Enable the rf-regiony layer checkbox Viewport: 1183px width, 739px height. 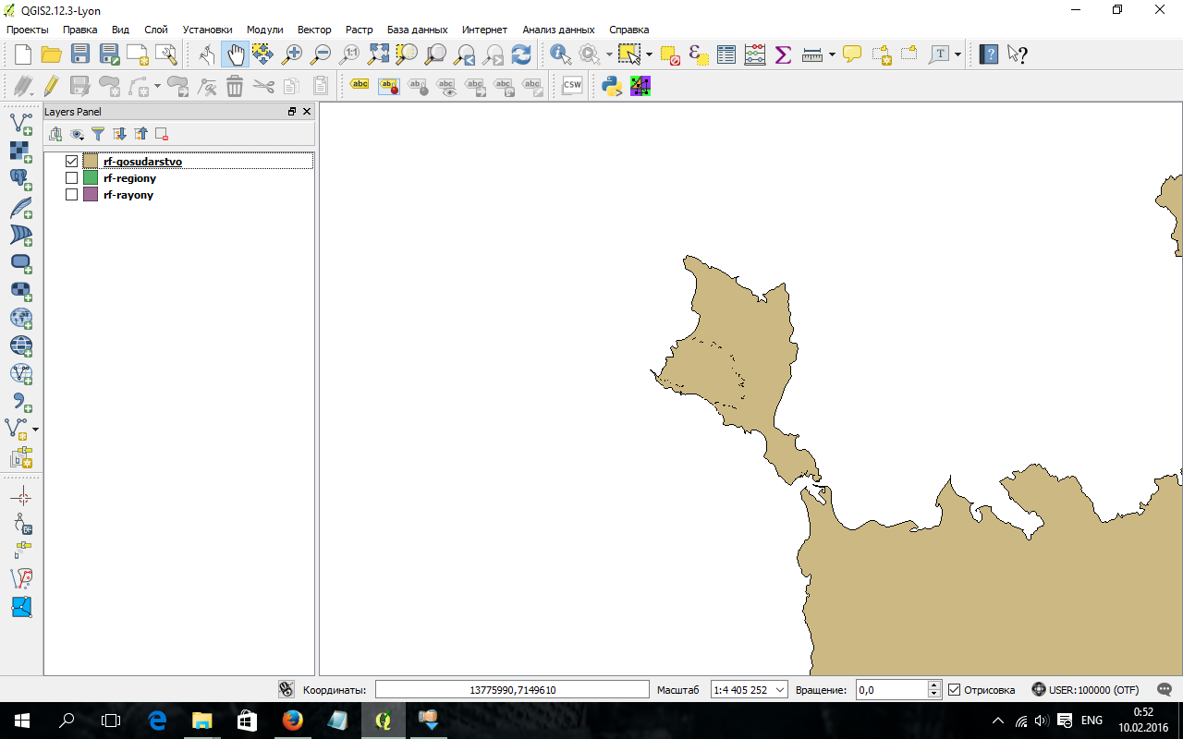point(72,178)
